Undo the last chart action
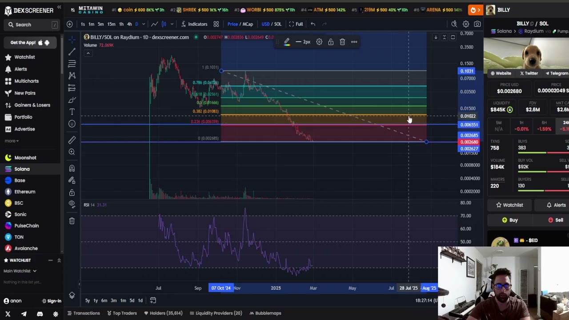 click(313, 24)
